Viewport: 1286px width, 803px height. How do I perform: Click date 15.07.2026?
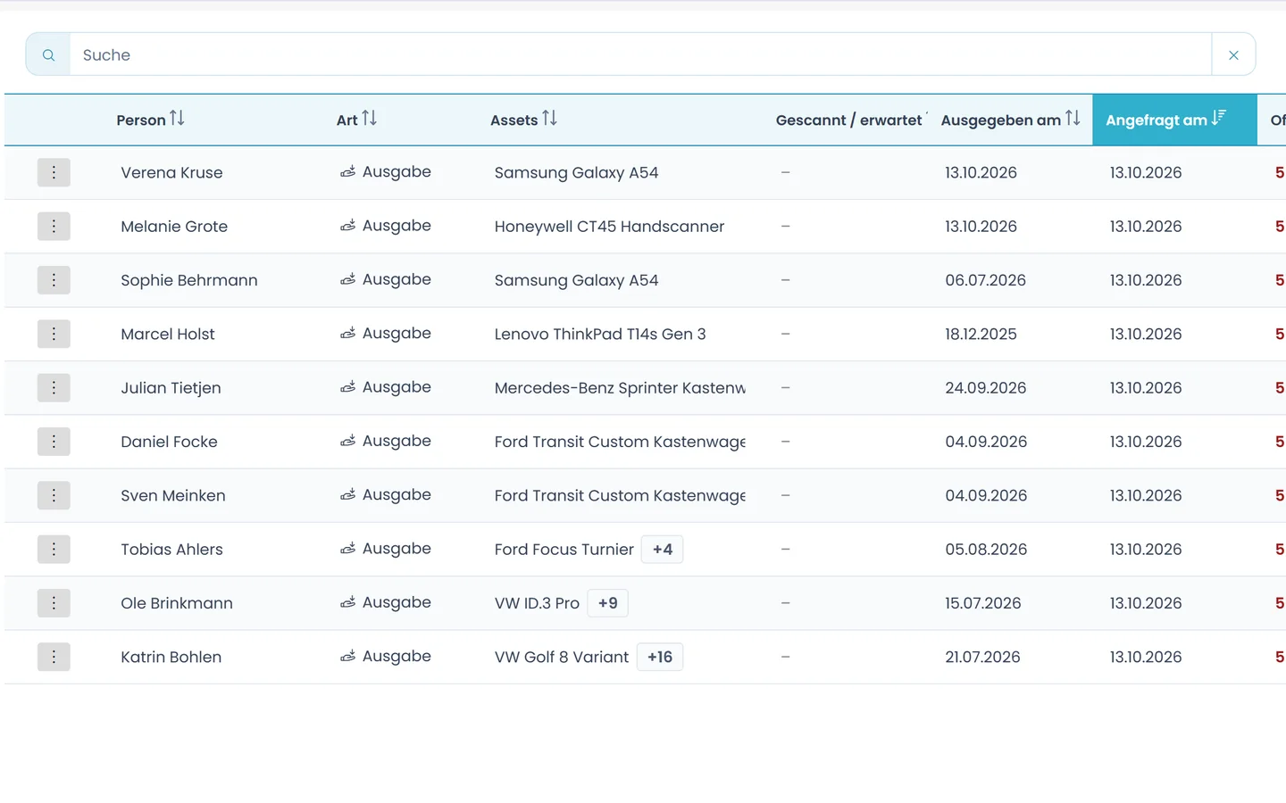click(982, 603)
